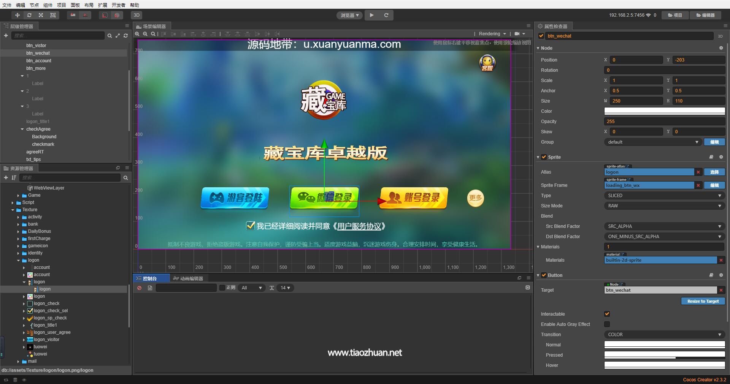Open the 浏览器 preview platform dropdown
This screenshot has height=384, width=730.
click(349, 15)
